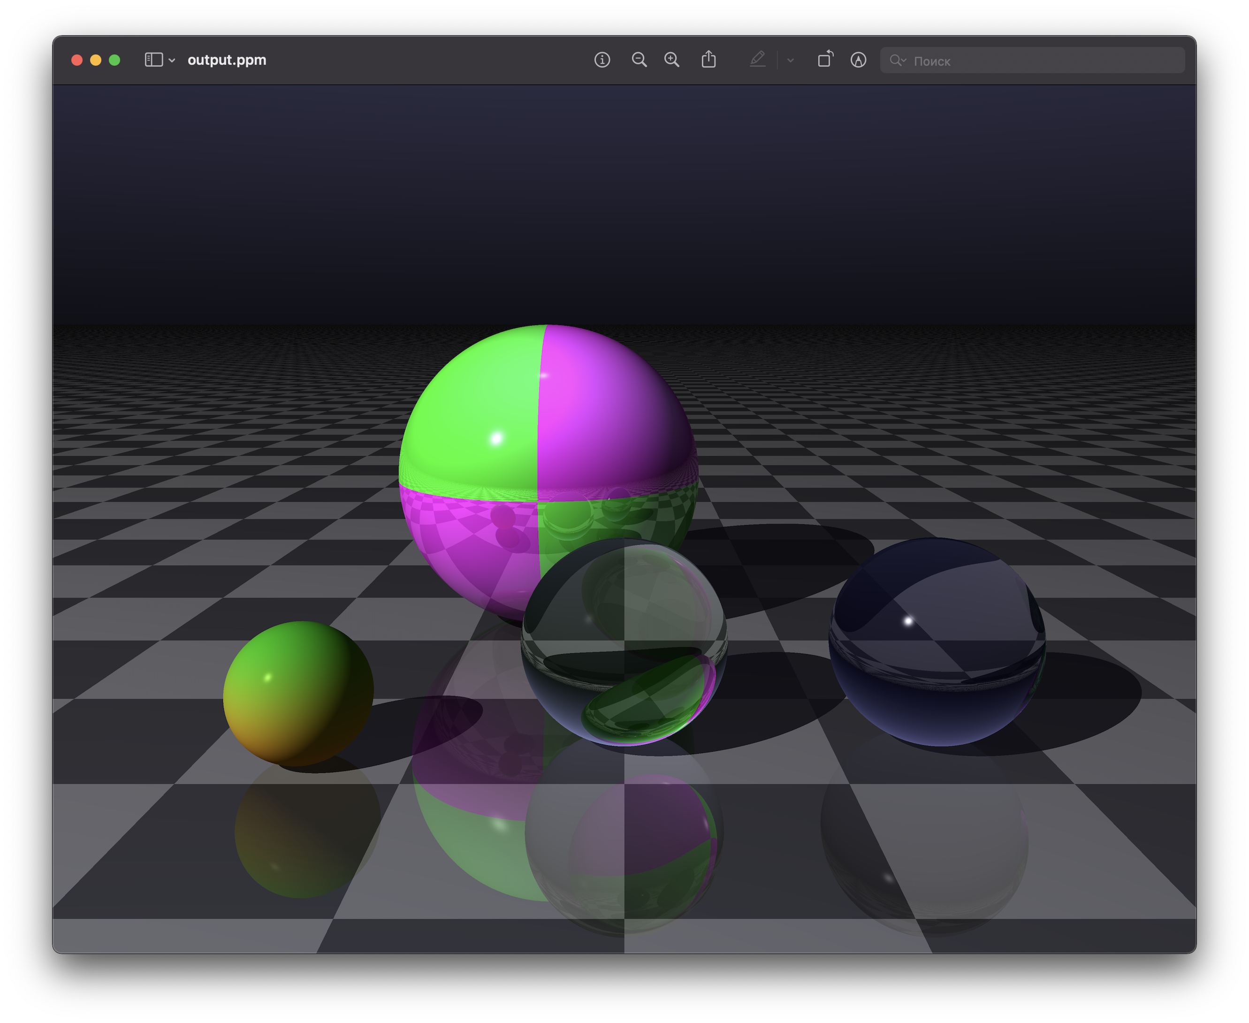Select the Highlight pen tool
Screen dimensions: 1249x1023
[757, 60]
